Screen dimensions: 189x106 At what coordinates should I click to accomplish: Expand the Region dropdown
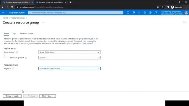click(x=70, y=69)
